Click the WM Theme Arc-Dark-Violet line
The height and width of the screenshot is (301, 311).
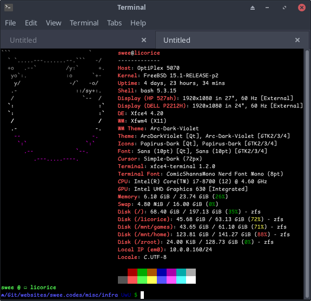[x=158, y=129]
